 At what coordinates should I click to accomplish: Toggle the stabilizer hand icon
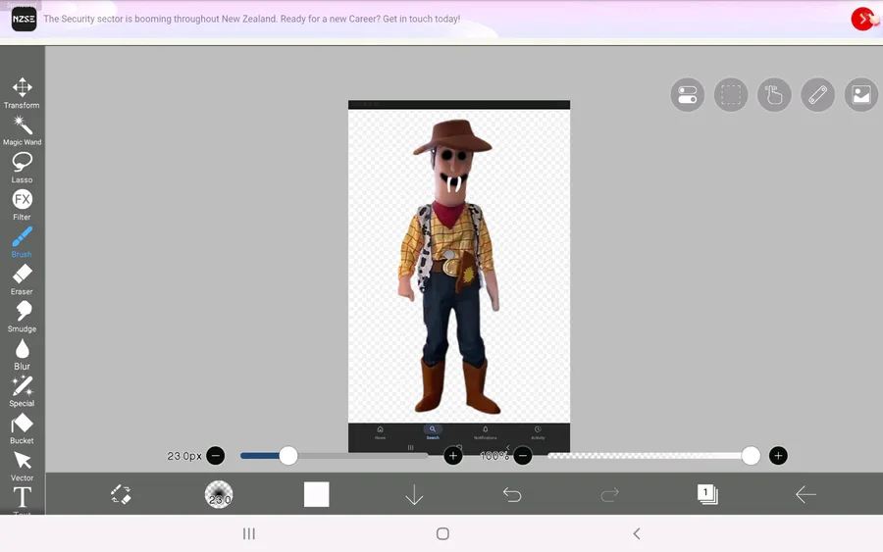[774, 94]
